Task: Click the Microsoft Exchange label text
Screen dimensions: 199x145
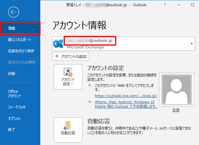Action: pos(86,47)
